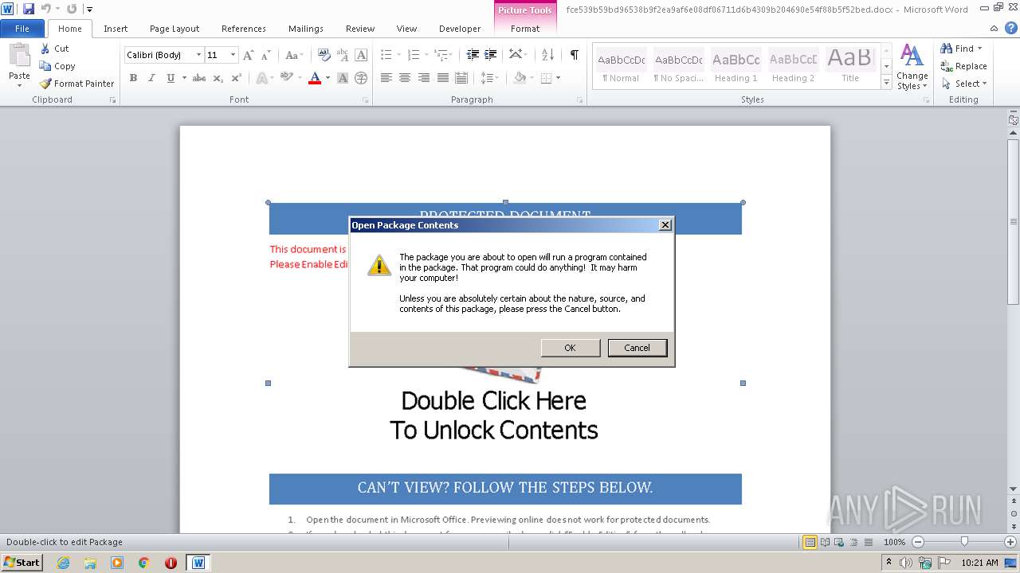This screenshot has width=1020, height=573.
Task: Open the font size dropdown
Action: (x=233, y=55)
